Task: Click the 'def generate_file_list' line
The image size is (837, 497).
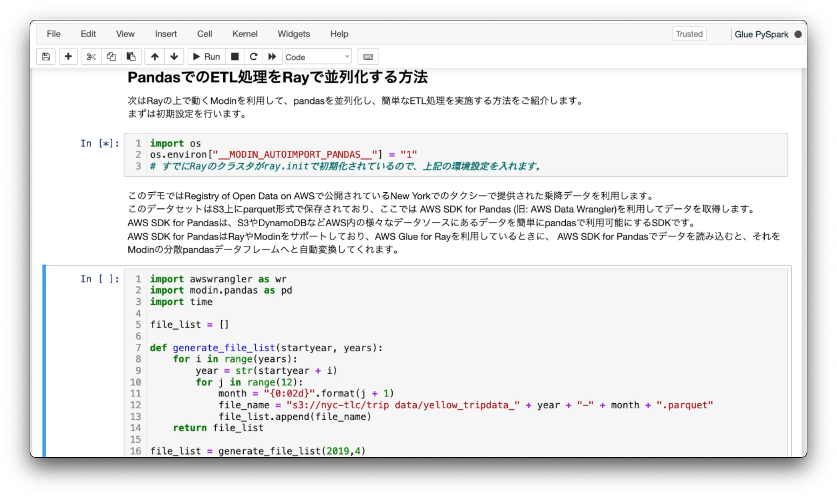Action: 266,348
